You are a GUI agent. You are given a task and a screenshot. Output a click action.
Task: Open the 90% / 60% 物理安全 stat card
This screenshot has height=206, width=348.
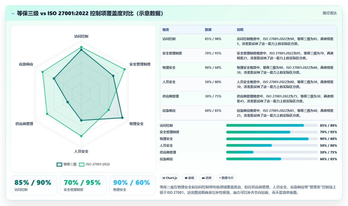(132, 185)
